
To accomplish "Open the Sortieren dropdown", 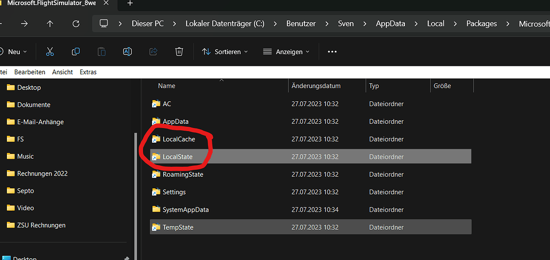I will click(x=225, y=51).
